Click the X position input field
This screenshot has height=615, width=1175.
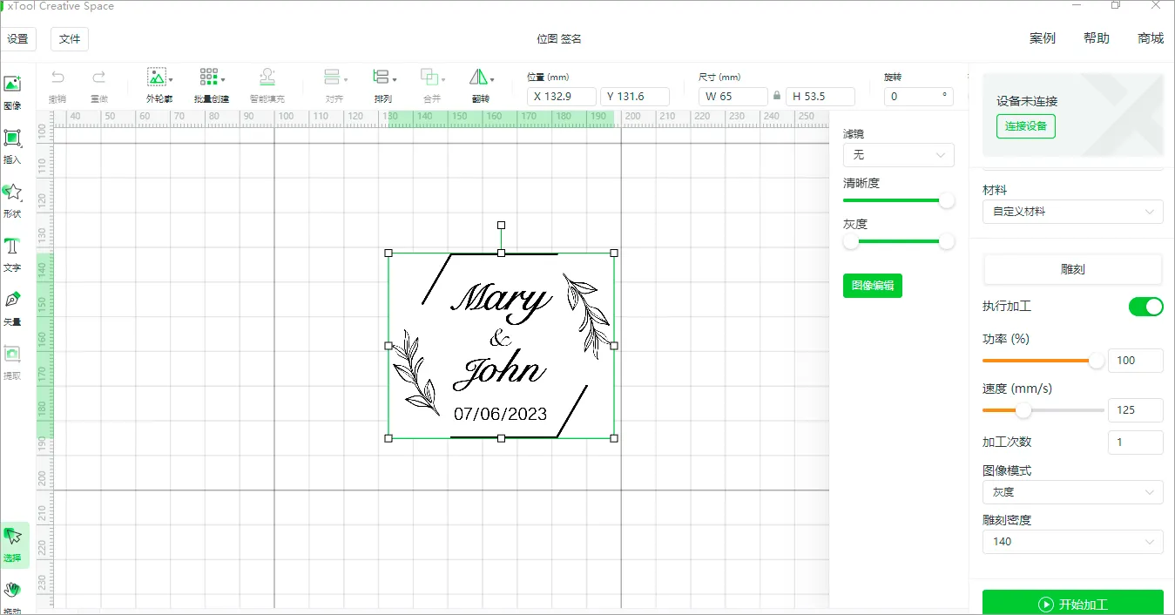pos(562,97)
